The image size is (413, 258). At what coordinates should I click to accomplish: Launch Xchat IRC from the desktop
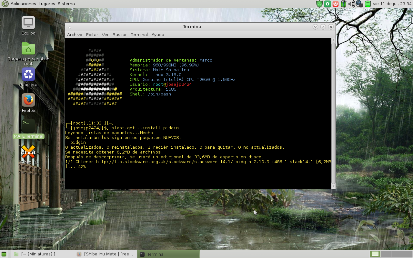click(28, 155)
